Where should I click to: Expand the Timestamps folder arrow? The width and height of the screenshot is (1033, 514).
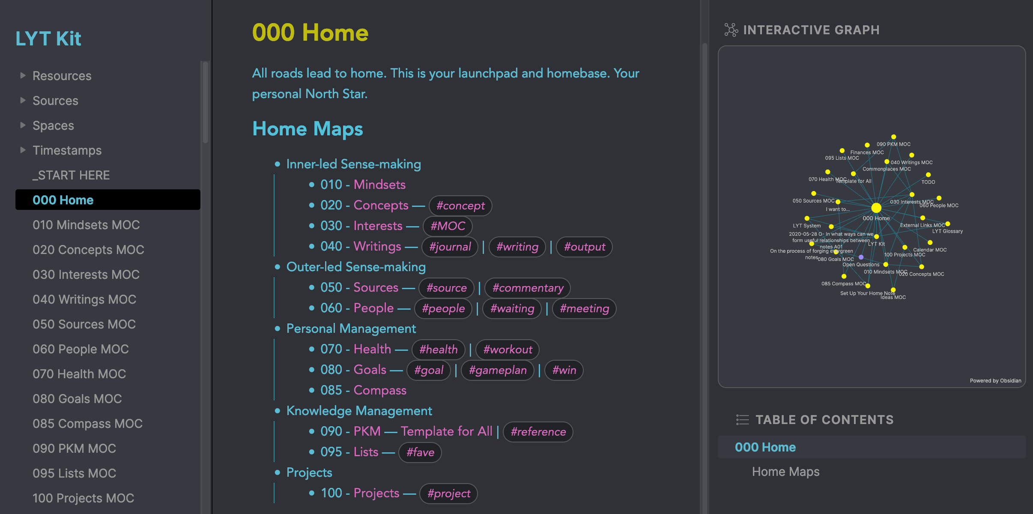(x=23, y=150)
